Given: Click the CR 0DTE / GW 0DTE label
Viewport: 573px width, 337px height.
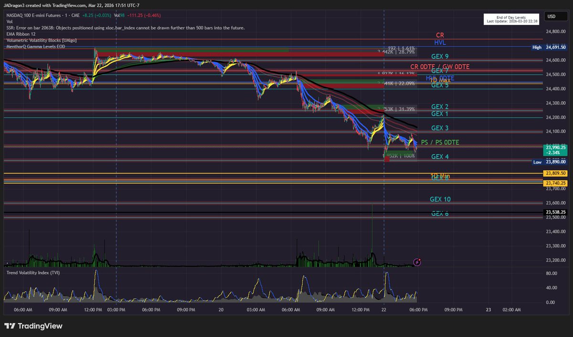Looking at the screenshot, I should click(x=440, y=66).
